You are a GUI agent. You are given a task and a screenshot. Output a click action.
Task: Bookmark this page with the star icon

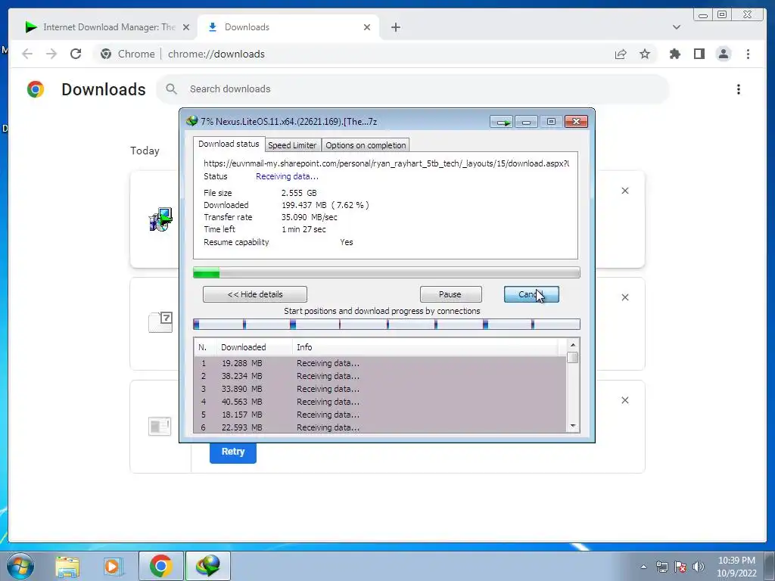(x=645, y=54)
